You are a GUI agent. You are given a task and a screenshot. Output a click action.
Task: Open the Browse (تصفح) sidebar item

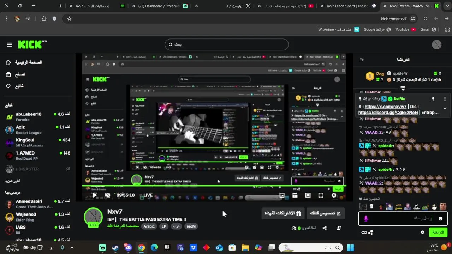[16, 74]
